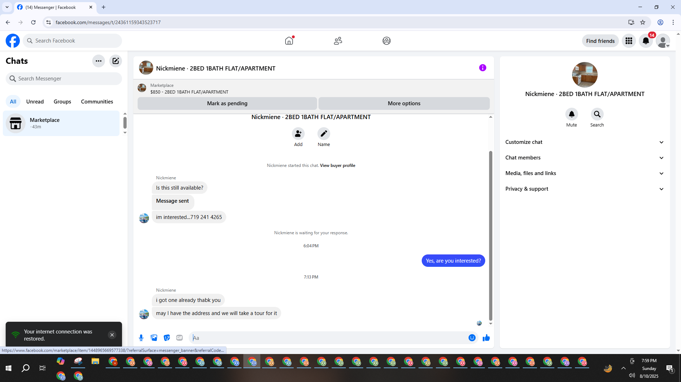
Task: Click the chat list scrollbar thumb
Action: coord(125,123)
